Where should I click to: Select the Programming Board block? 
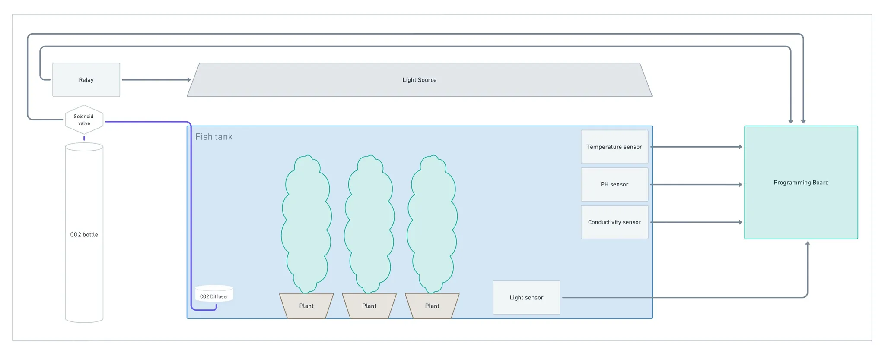(x=801, y=183)
